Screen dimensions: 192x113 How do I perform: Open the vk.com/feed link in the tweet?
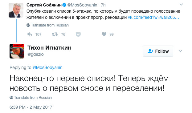click(x=153, y=17)
